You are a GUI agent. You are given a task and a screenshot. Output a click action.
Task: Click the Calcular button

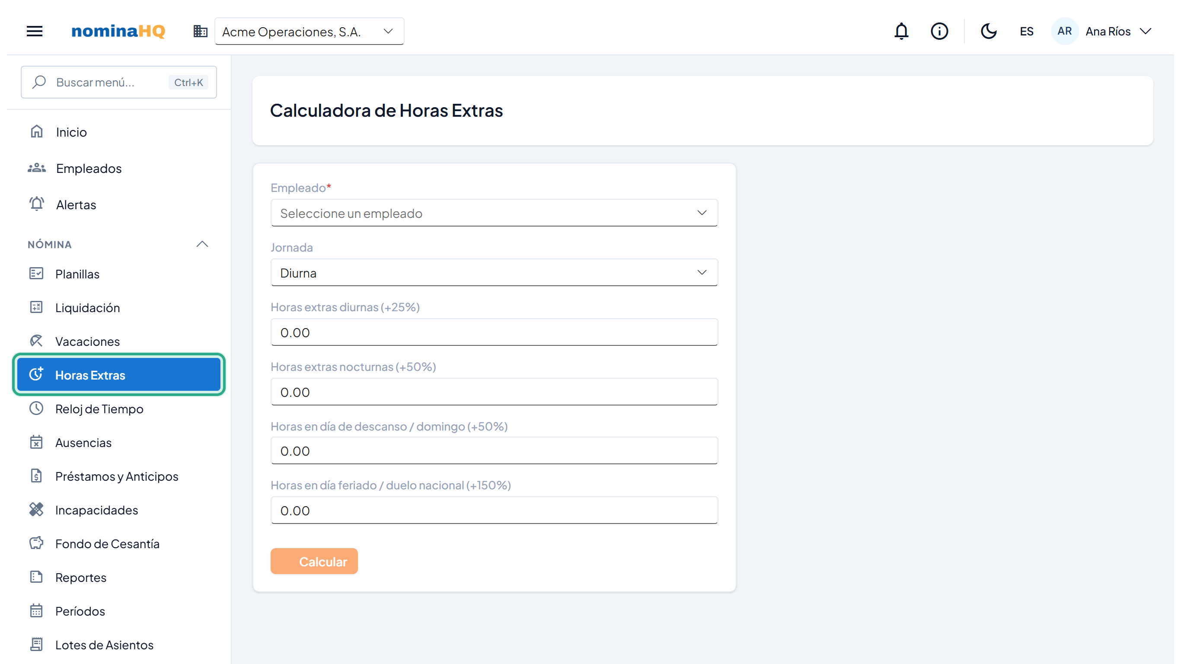pyautogui.click(x=314, y=561)
